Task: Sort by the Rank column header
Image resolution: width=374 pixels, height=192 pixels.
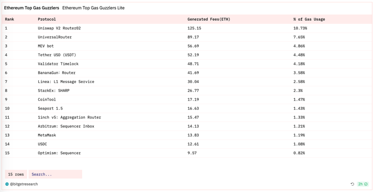Action: click(9, 19)
